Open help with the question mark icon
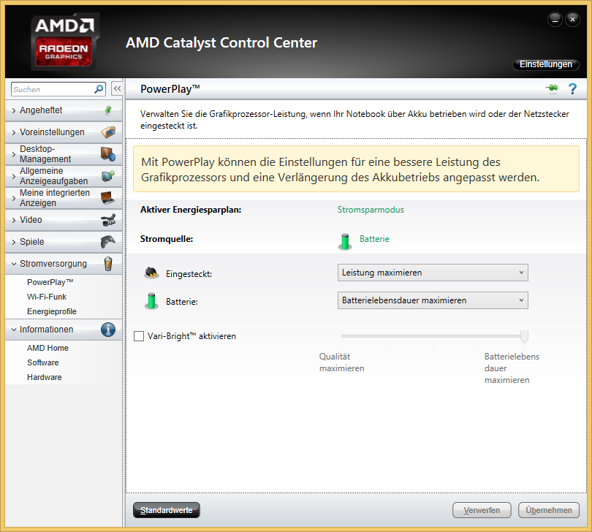The width and height of the screenshot is (592, 532). click(572, 89)
